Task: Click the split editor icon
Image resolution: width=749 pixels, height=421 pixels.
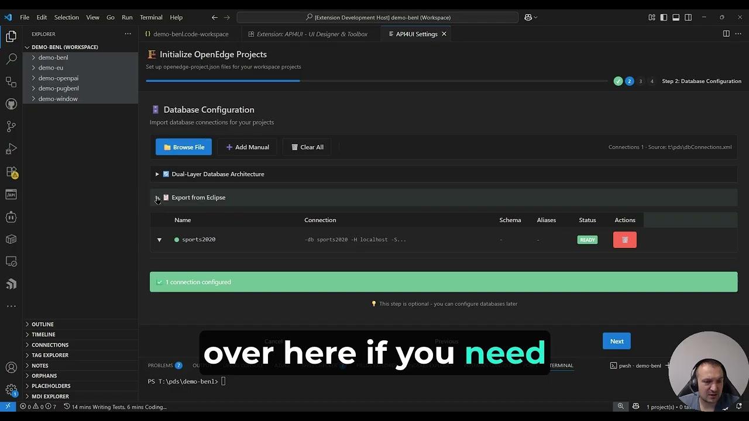Action: (726, 34)
